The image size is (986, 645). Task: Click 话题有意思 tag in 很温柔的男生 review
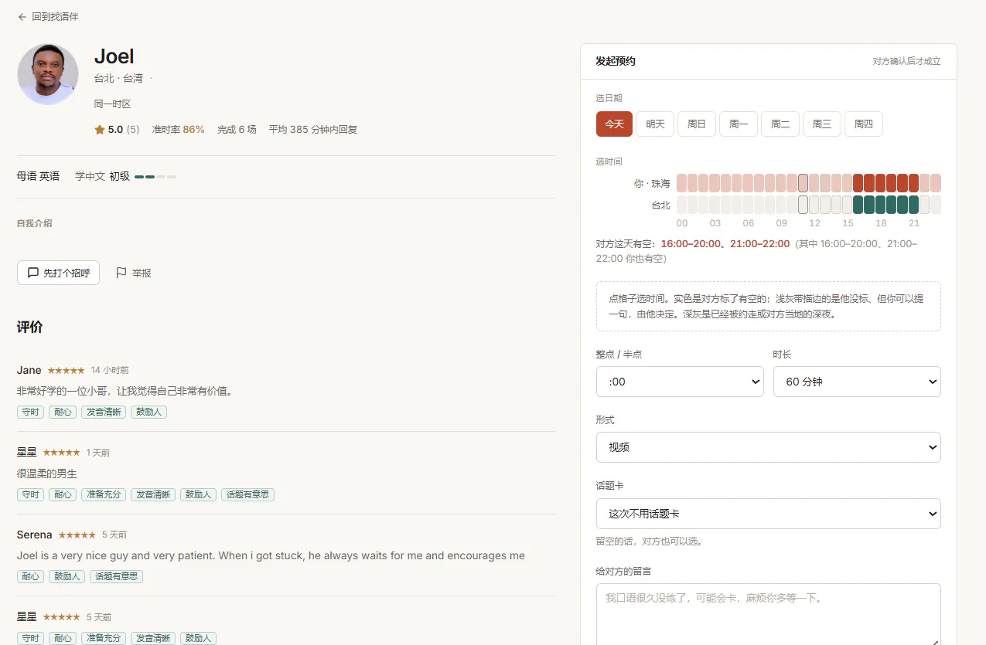coord(247,494)
